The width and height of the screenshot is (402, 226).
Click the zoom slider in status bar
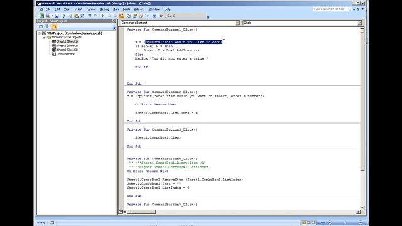pos(345,223)
